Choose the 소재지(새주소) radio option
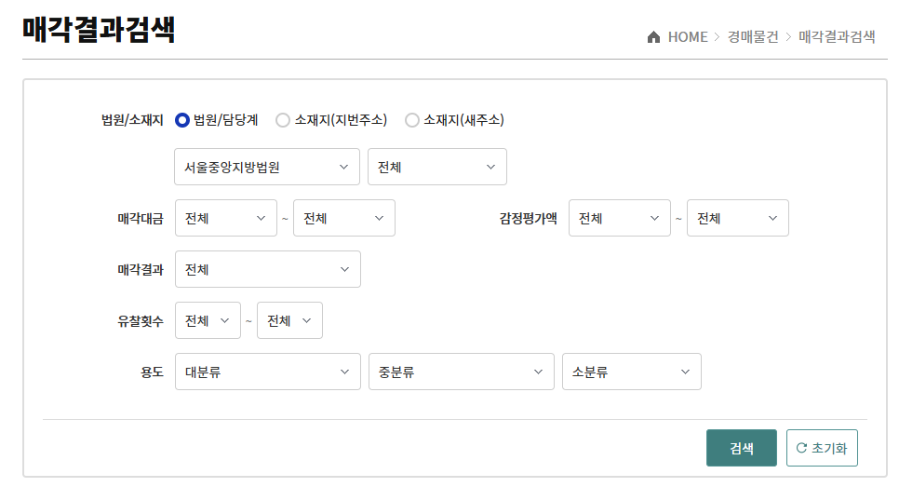 411,120
